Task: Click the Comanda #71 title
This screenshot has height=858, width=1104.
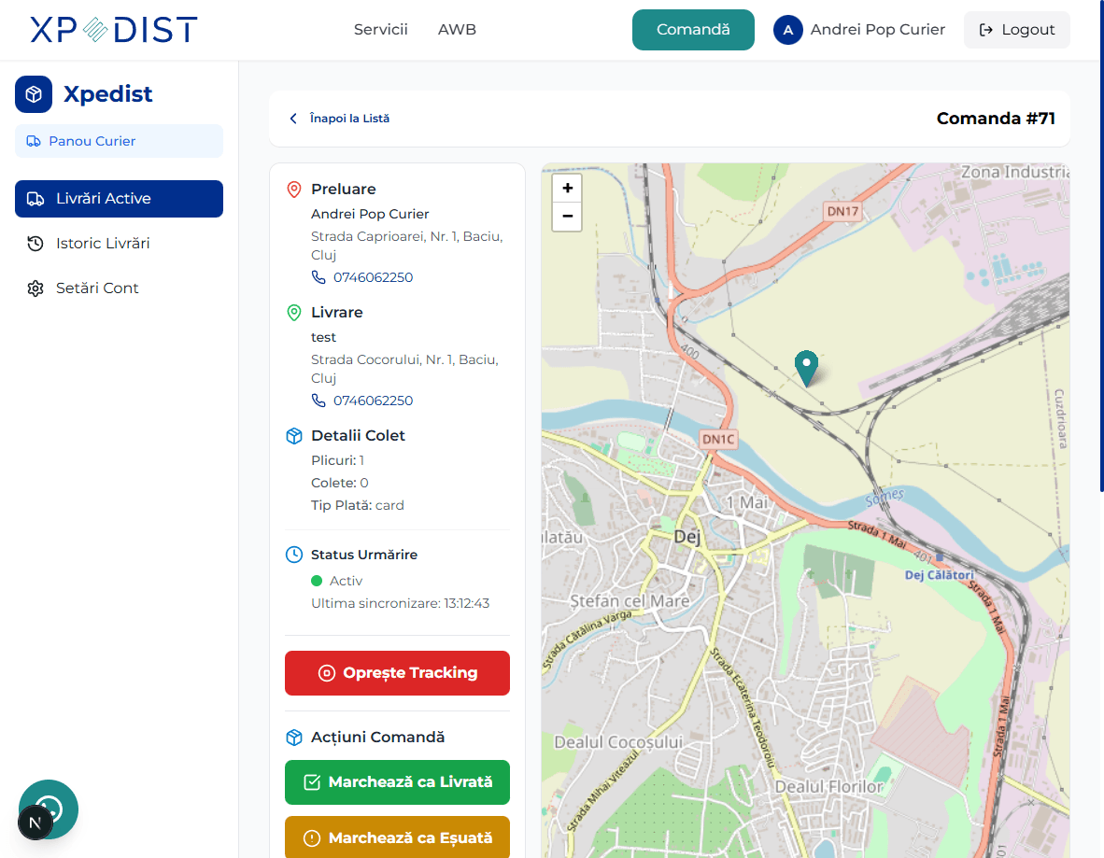Action: tap(996, 119)
